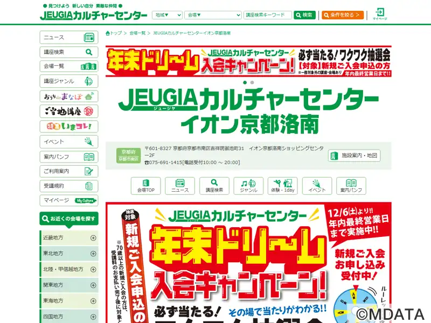The image size is (431, 323).
Task: Click the orange 条件を絞る button
Action: pyautogui.click(x=343, y=15)
